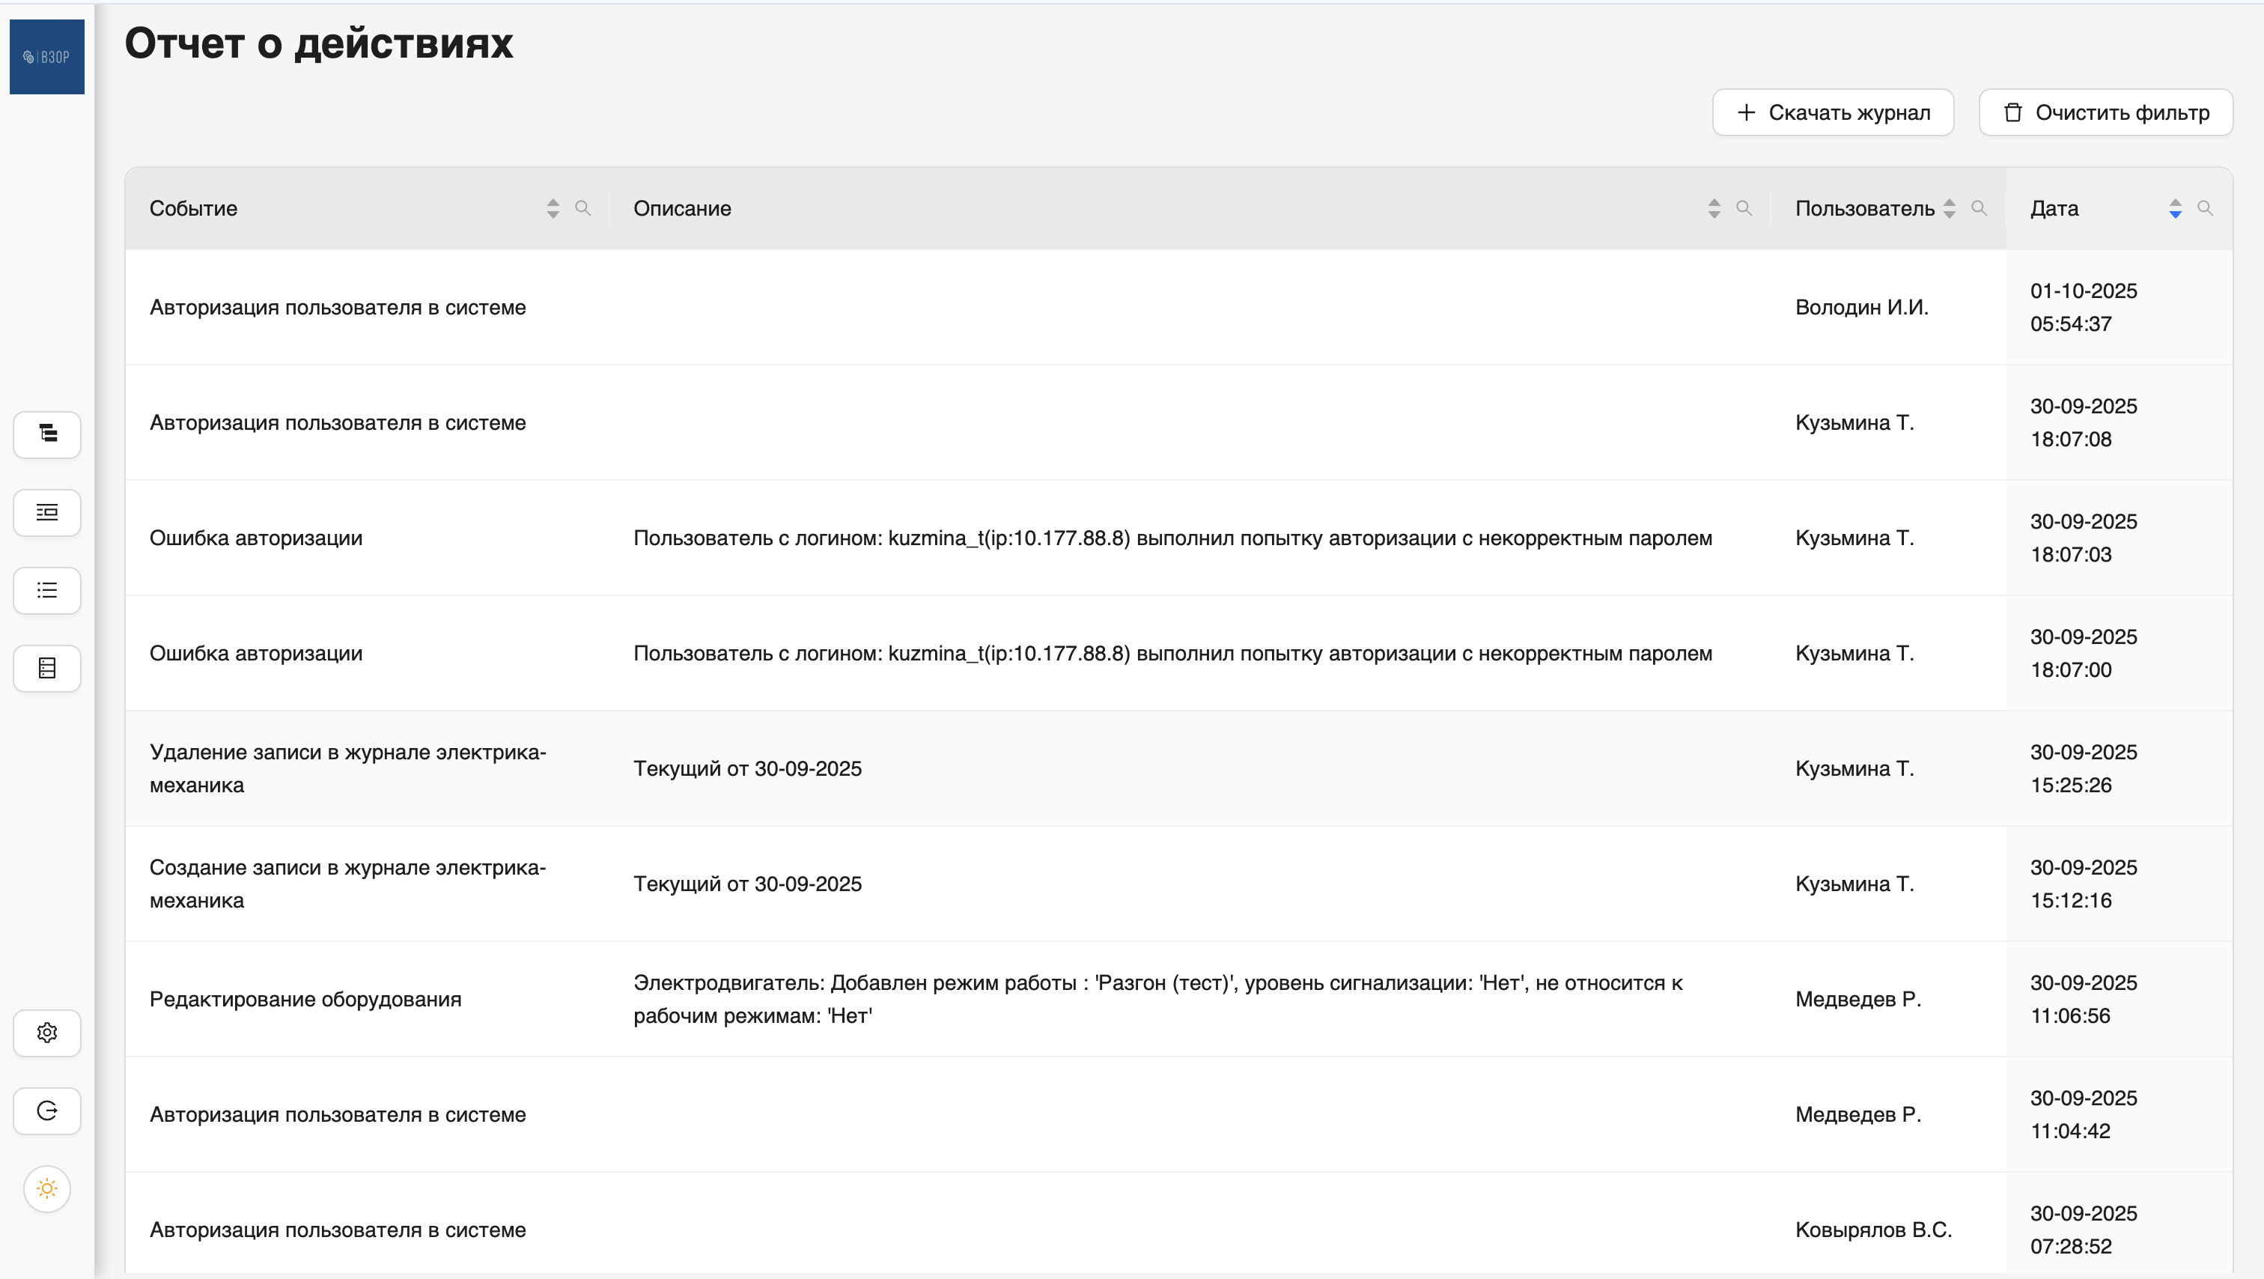Open the bulleted list sidebar icon
The image size is (2264, 1279).
point(47,591)
